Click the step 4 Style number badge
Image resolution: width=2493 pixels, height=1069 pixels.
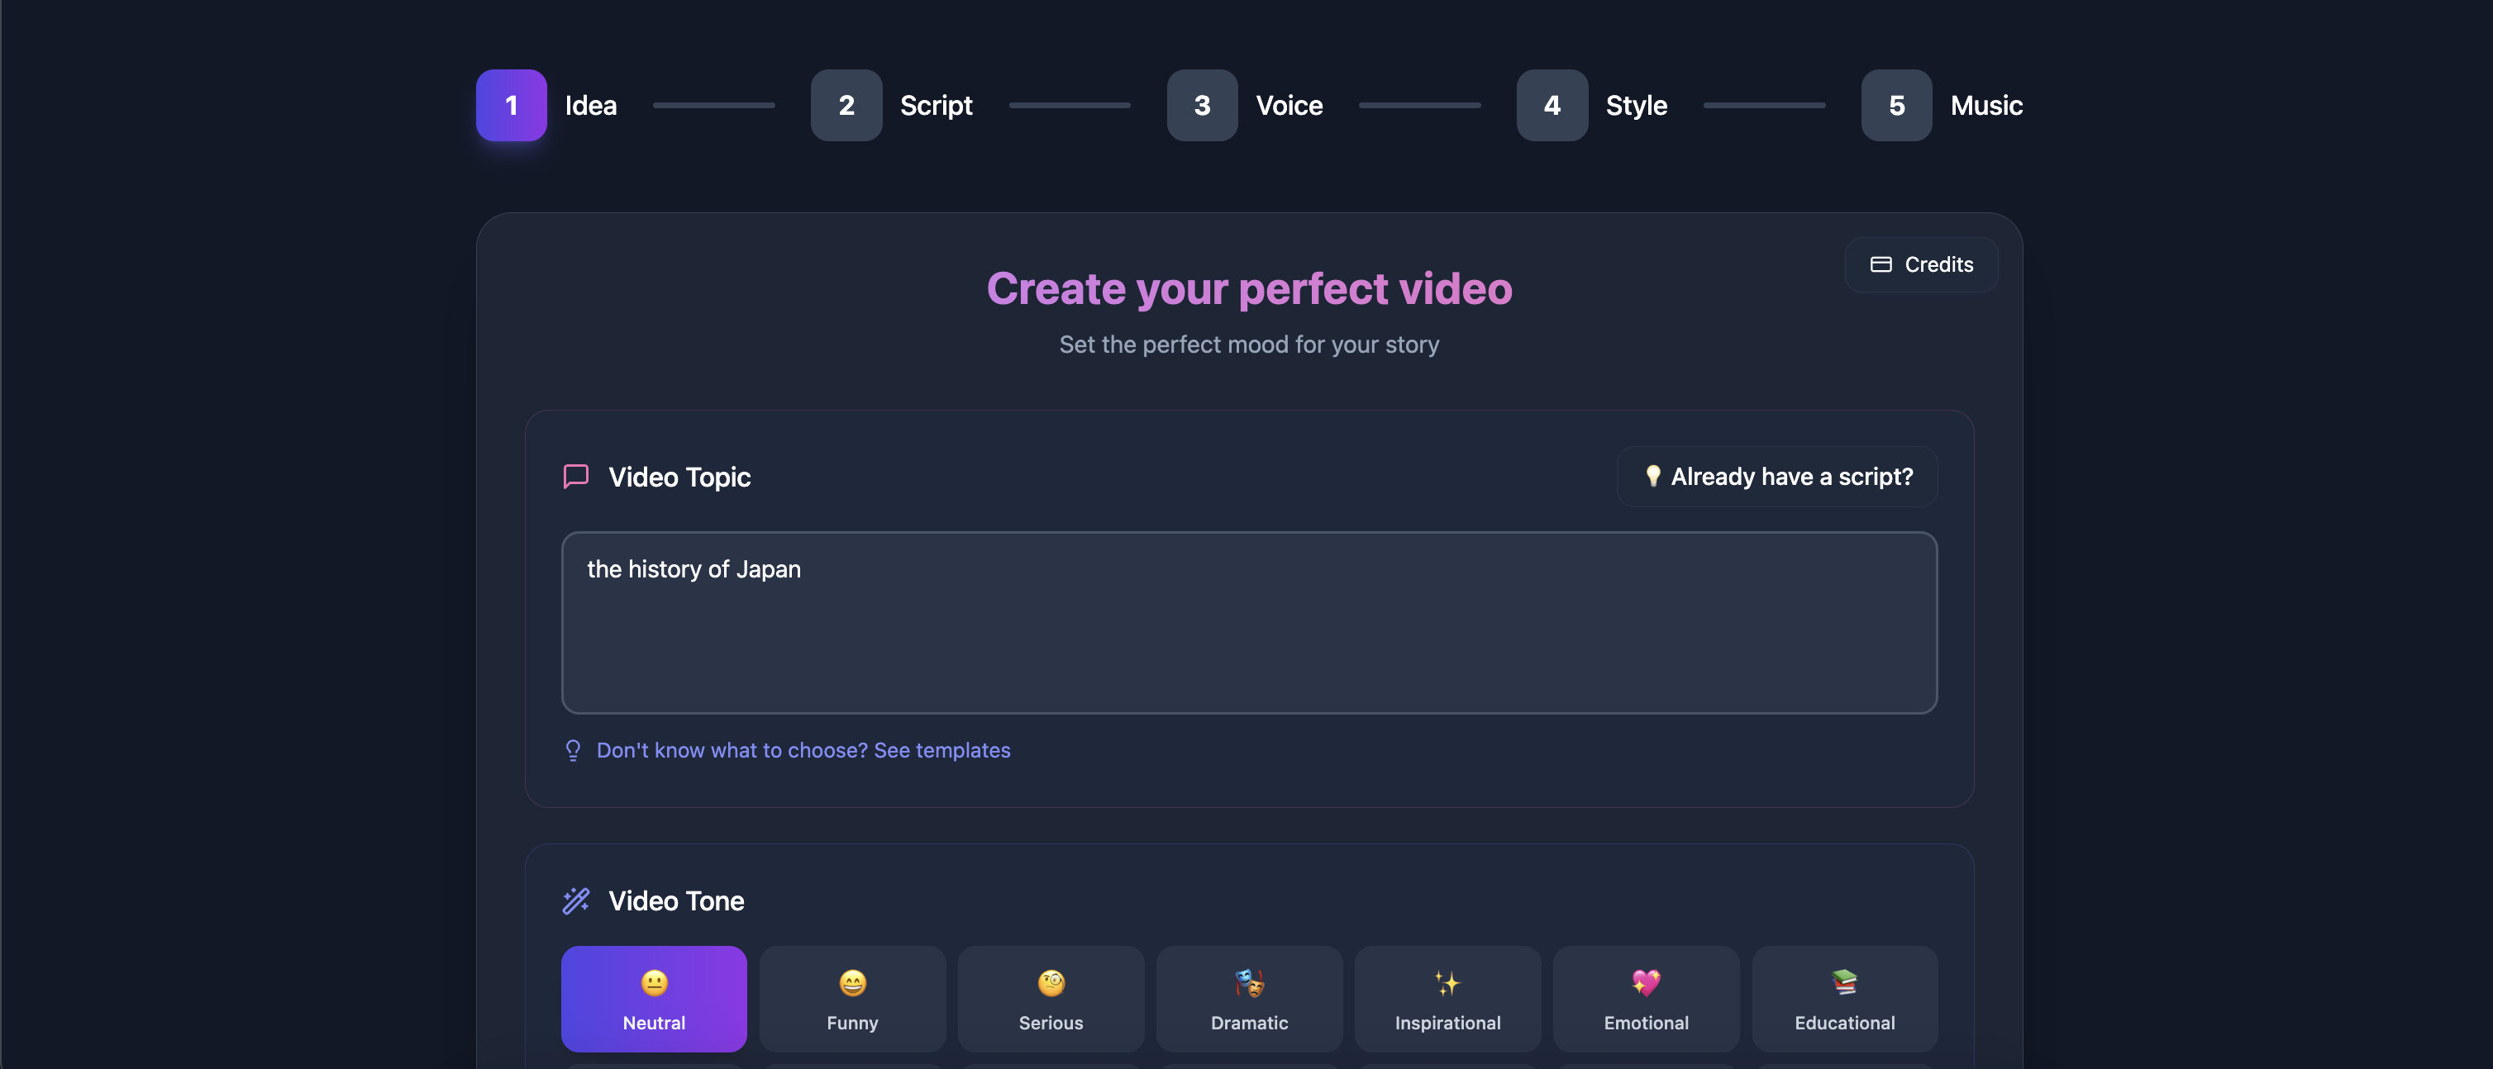point(1552,106)
